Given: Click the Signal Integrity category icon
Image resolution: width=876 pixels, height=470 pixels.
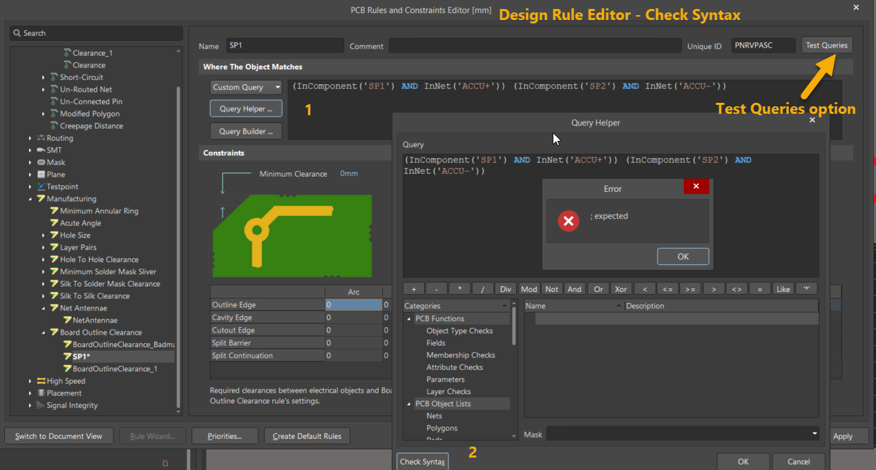Looking at the screenshot, I should pyautogui.click(x=41, y=406).
